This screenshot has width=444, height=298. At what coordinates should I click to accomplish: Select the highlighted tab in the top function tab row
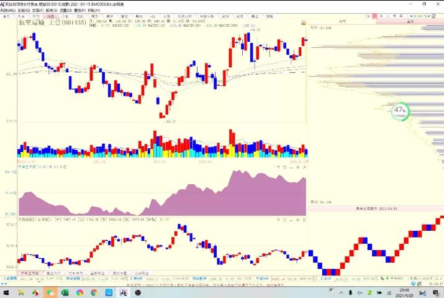click(51, 16)
